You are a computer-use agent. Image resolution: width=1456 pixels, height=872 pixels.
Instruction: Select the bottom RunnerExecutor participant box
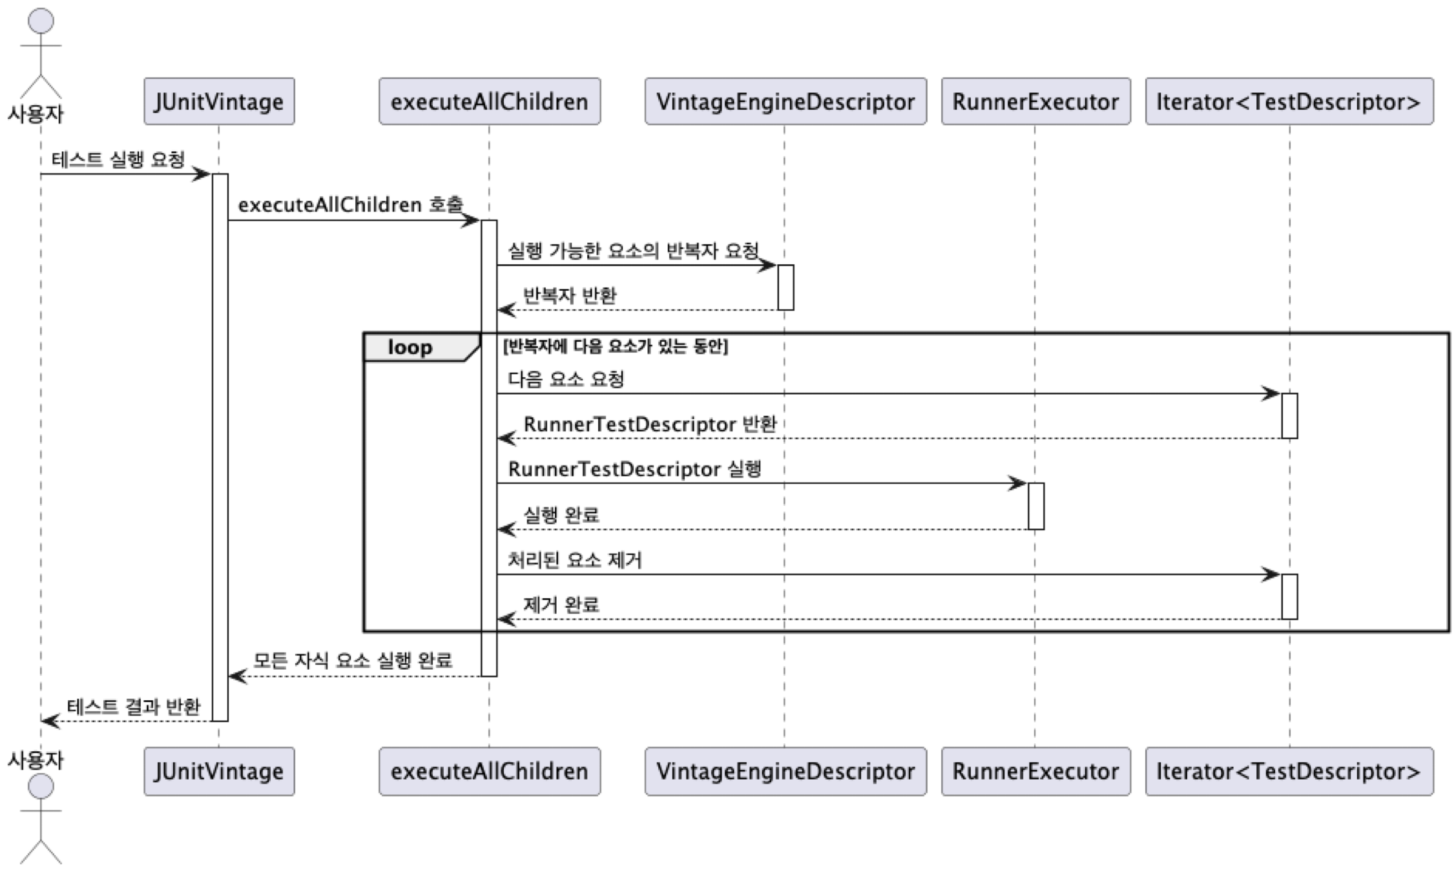[x=1035, y=771]
